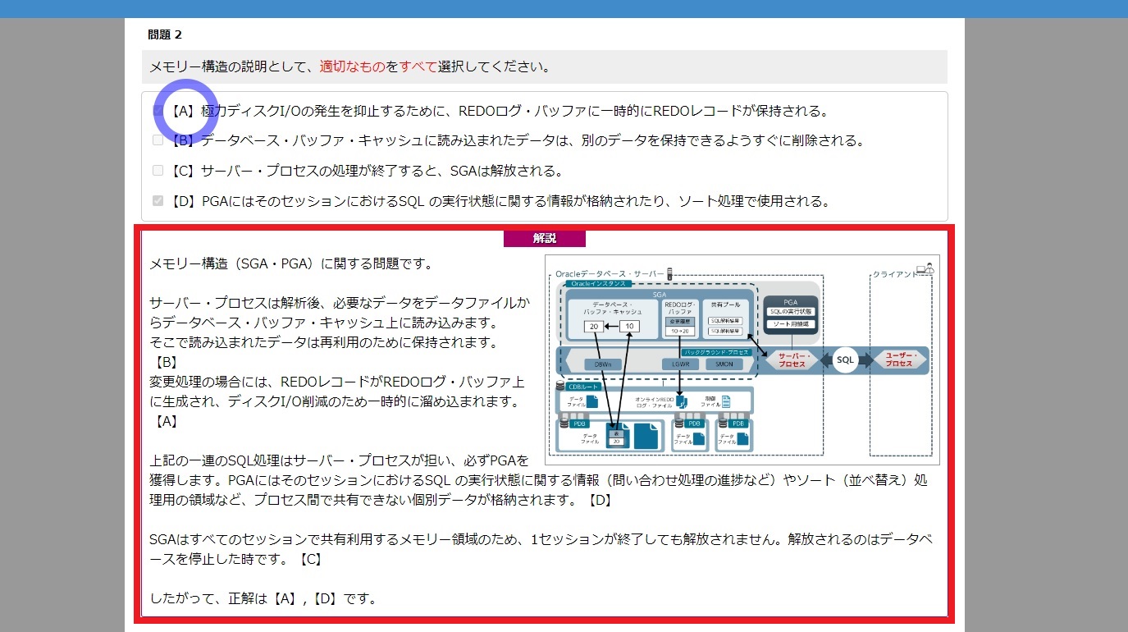Select checkbox 【C】 about SGA being released
This screenshot has width=1128, height=632.
coord(158,171)
